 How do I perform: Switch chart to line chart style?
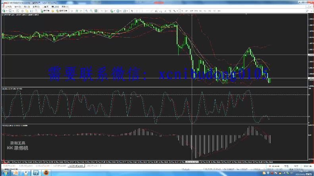(81, 11)
